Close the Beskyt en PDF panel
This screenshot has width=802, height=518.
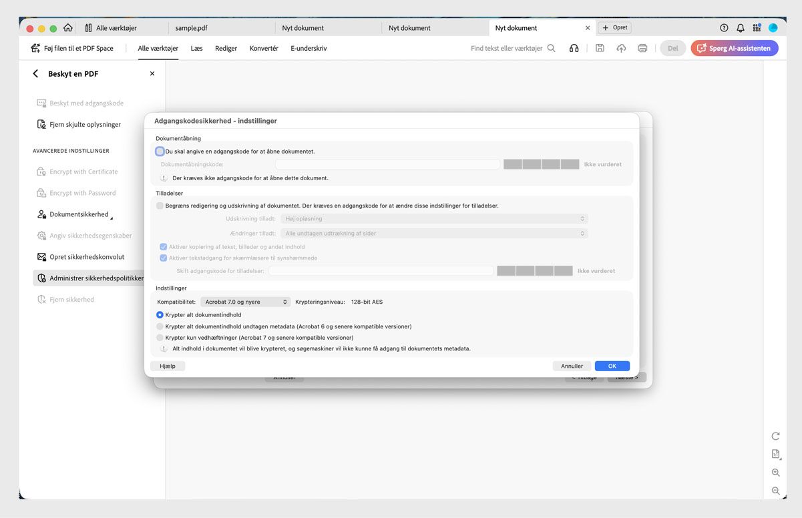[152, 73]
